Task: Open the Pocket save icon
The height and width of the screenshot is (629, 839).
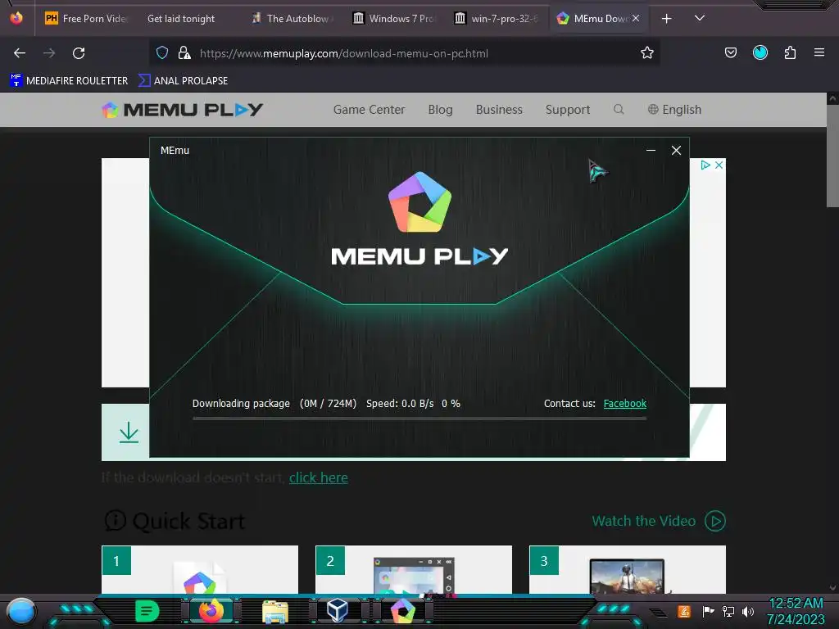Action: [x=730, y=52]
